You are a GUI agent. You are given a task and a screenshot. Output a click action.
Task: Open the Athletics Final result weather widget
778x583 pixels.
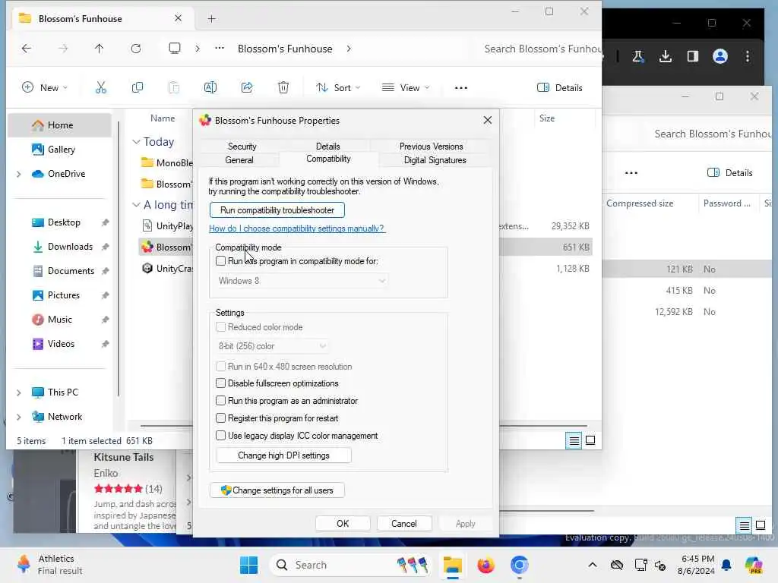pyautogui.click(x=49, y=565)
